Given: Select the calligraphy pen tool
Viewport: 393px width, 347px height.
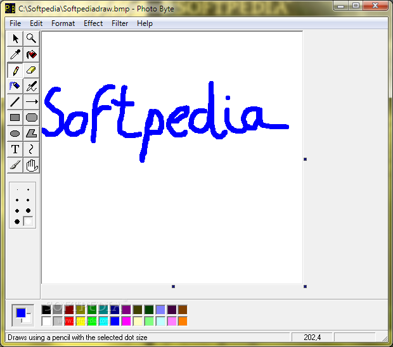Looking at the screenshot, I should coord(31,86).
